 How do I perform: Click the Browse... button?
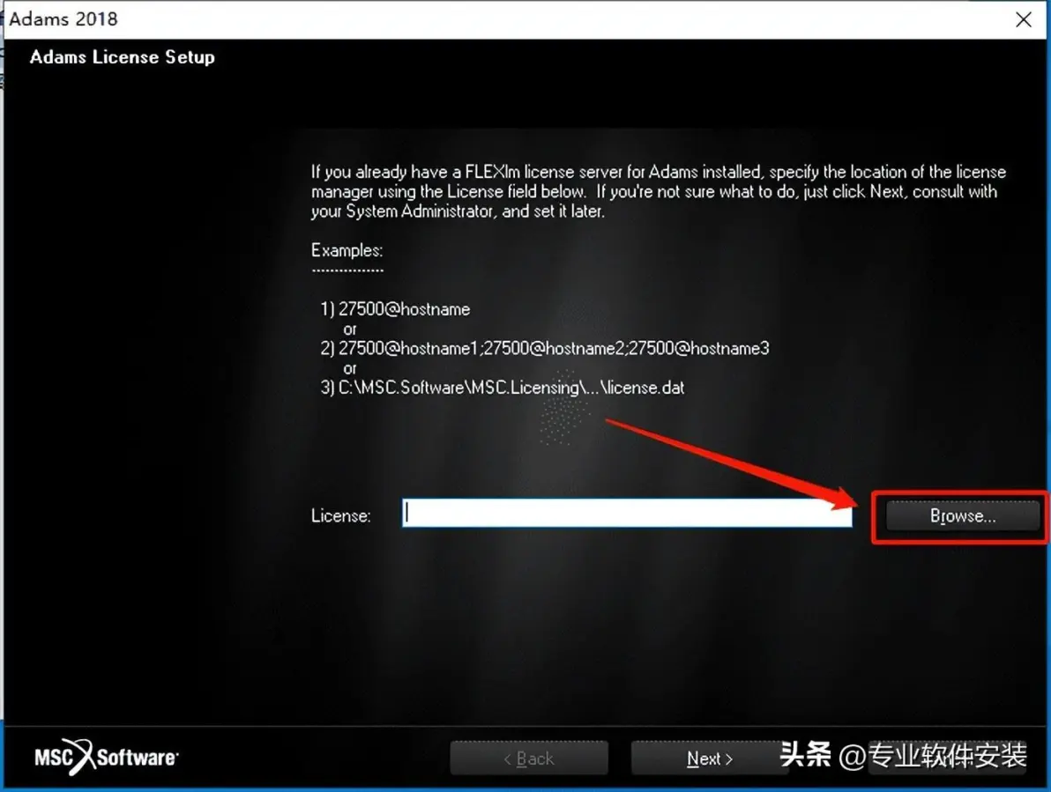pyautogui.click(x=963, y=516)
